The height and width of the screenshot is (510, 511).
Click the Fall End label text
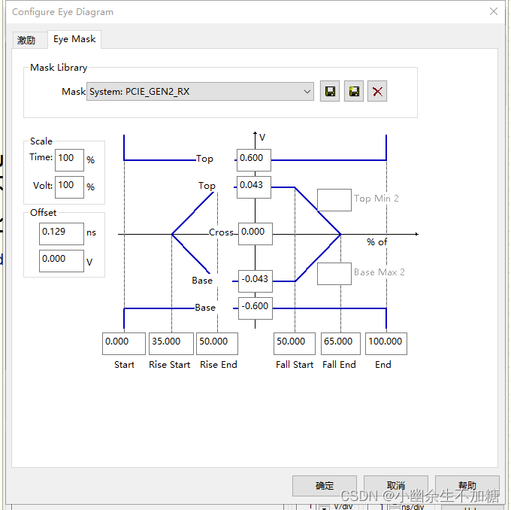coord(339,365)
